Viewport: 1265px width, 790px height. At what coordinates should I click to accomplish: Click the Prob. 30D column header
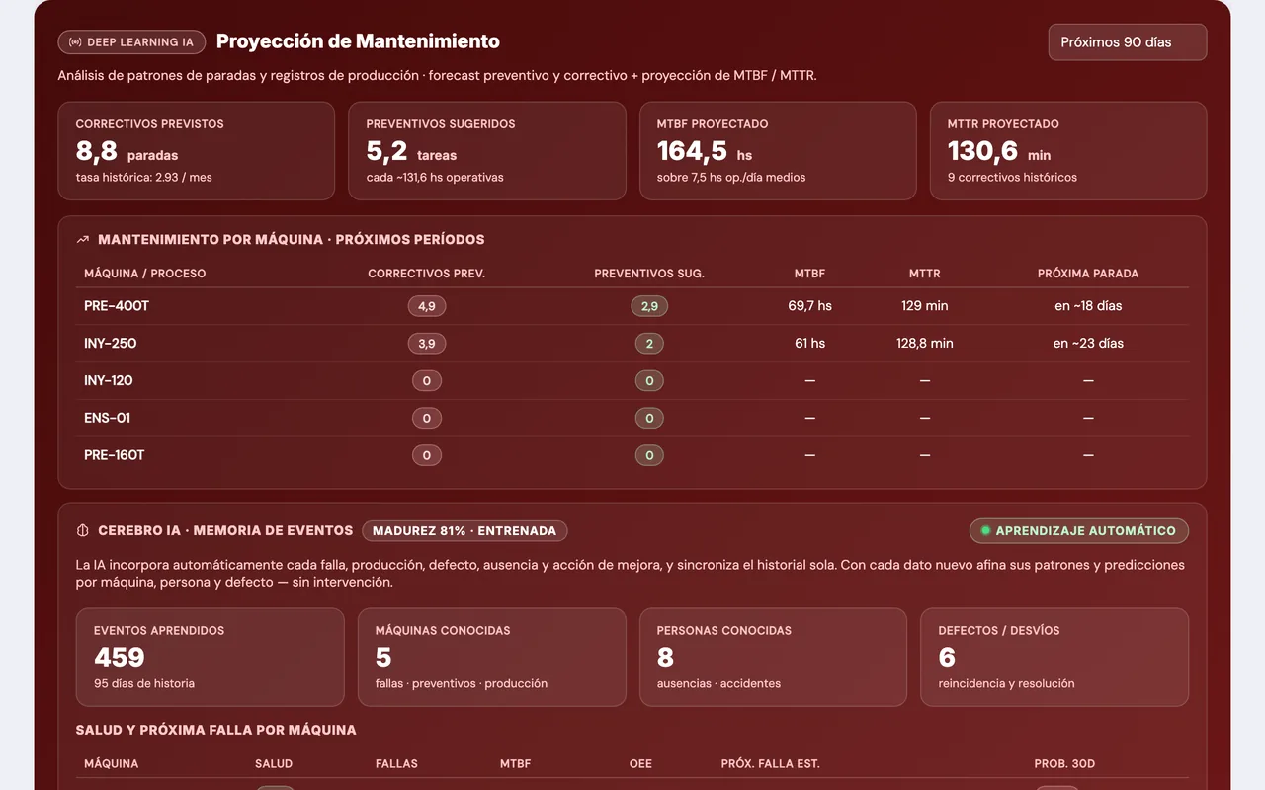tap(1064, 764)
